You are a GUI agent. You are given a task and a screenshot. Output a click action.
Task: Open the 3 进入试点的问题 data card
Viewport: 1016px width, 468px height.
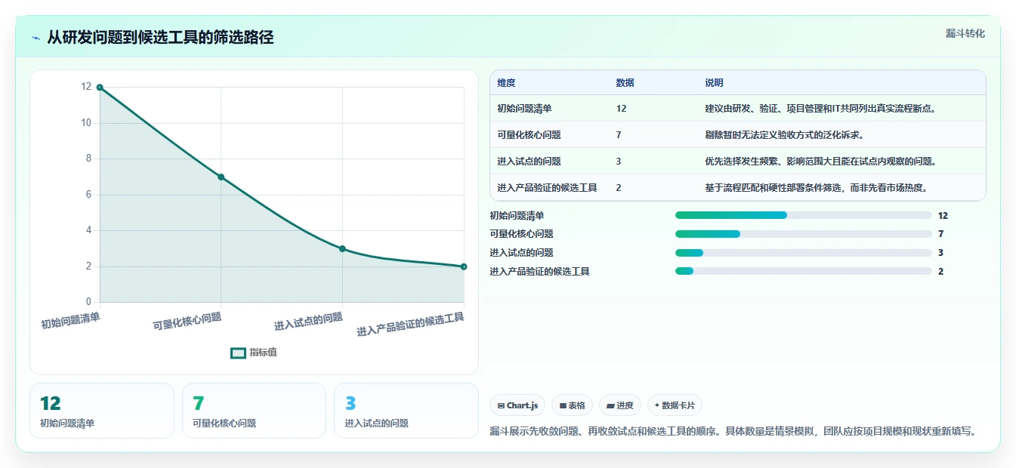(x=406, y=411)
